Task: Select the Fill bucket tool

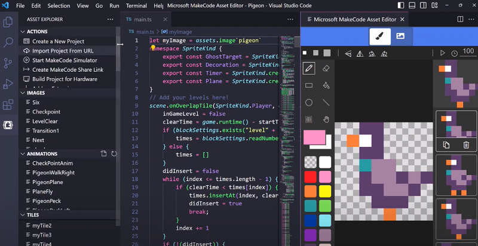Action: 326,85
